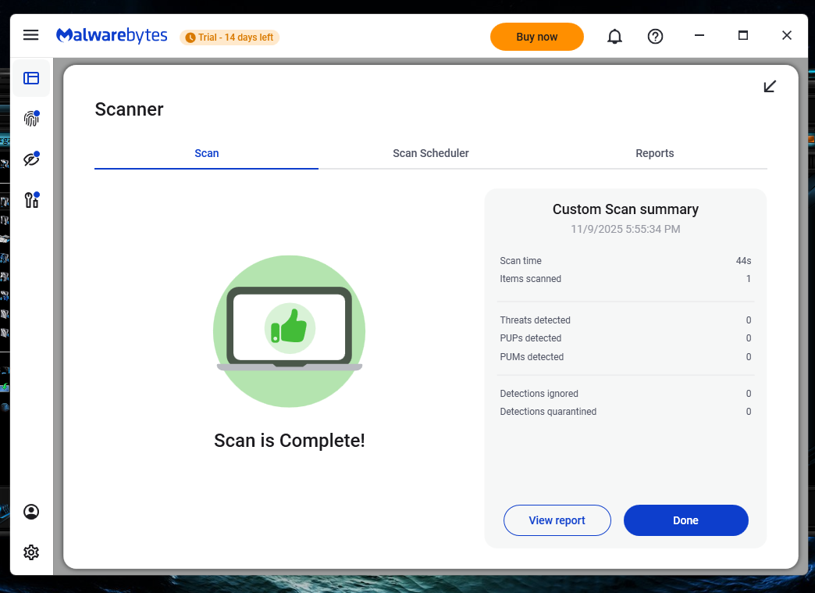Image resolution: width=815 pixels, height=593 pixels.
Task: Open help using the question mark icon
Action: tap(656, 37)
